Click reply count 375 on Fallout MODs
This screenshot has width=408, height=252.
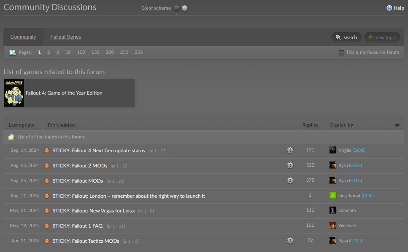tap(310, 180)
